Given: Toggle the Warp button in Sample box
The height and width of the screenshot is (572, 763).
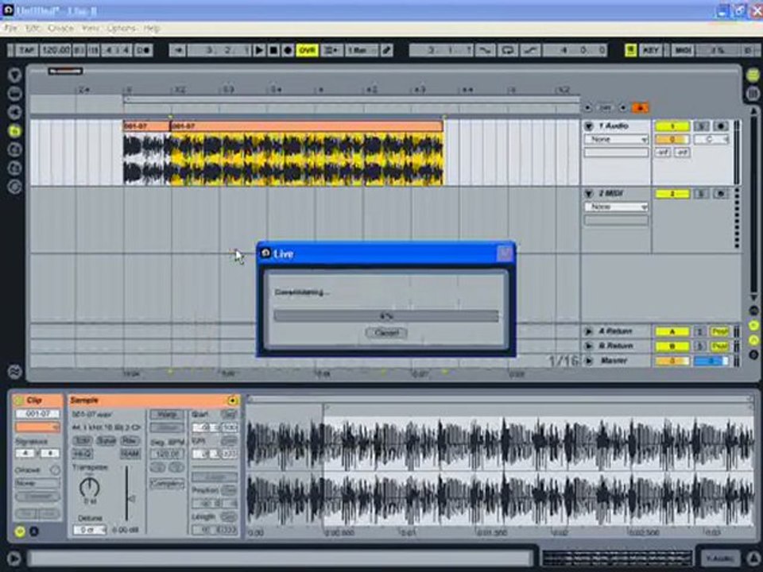Looking at the screenshot, I should (167, 415).
